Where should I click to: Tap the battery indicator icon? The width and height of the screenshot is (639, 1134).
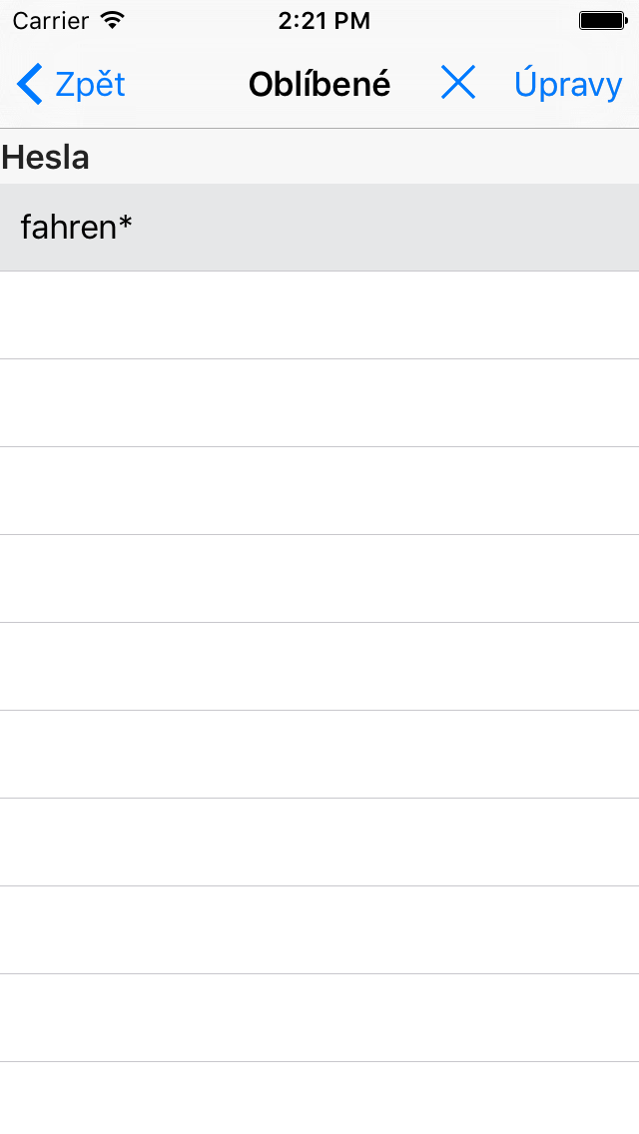pos(603,21)
